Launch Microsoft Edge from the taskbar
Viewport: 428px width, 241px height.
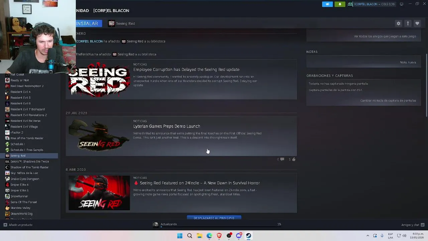click(209, 236)
